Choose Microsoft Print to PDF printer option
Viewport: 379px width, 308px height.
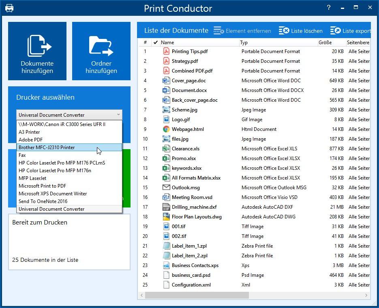point(69,186)
